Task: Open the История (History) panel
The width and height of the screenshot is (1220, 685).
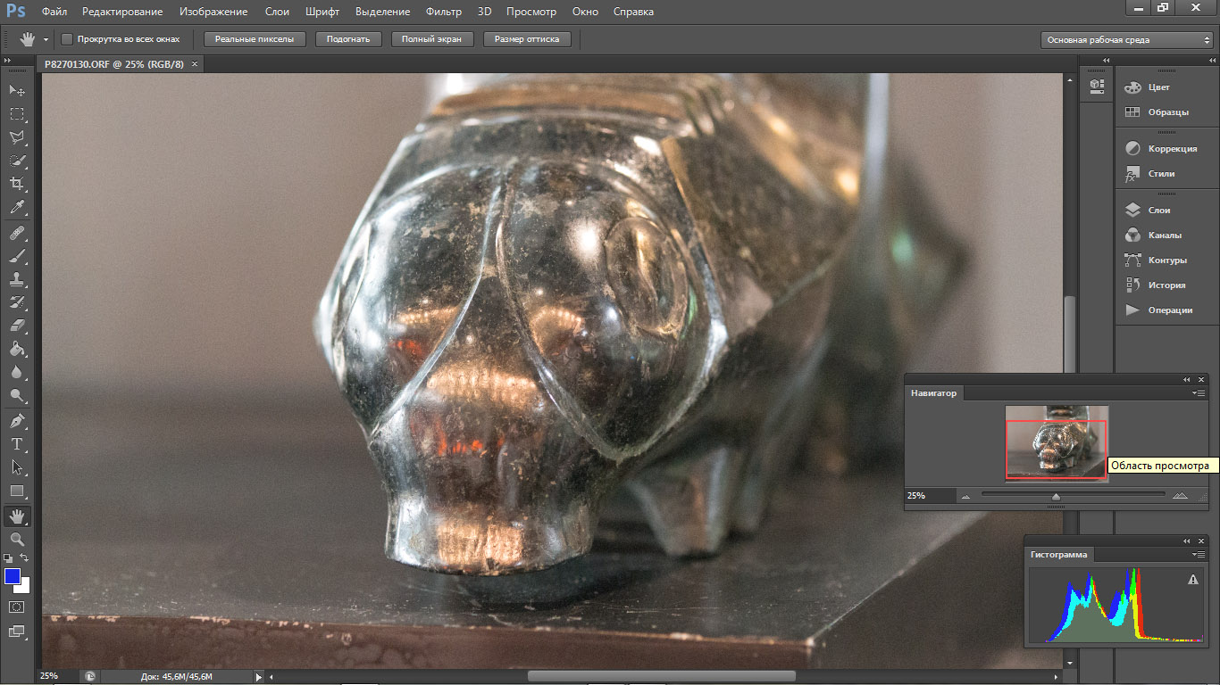Action: [1166, 285]
